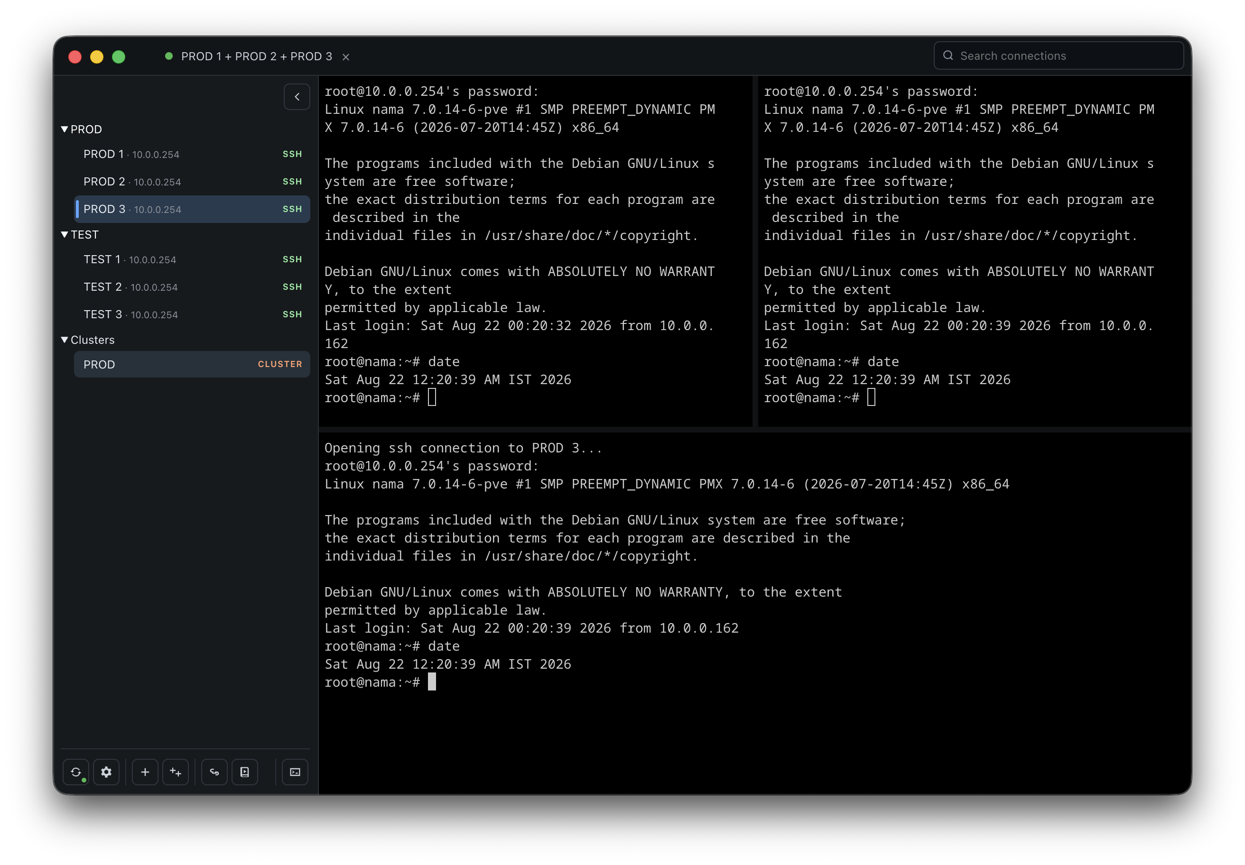Open the playbook book icon

point(244,772)
